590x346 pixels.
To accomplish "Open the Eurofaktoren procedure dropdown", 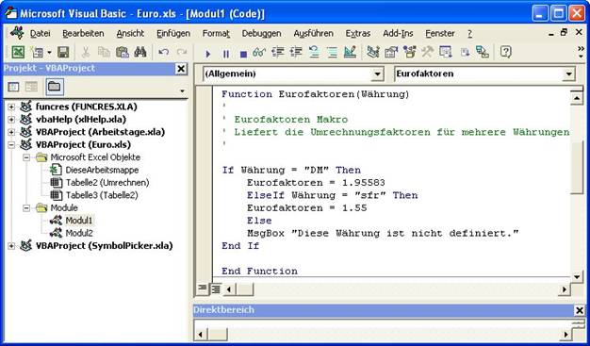I will [568, 74].
